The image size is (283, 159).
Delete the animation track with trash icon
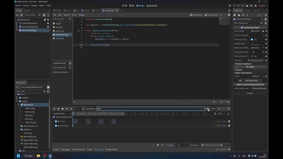point(229,126)
